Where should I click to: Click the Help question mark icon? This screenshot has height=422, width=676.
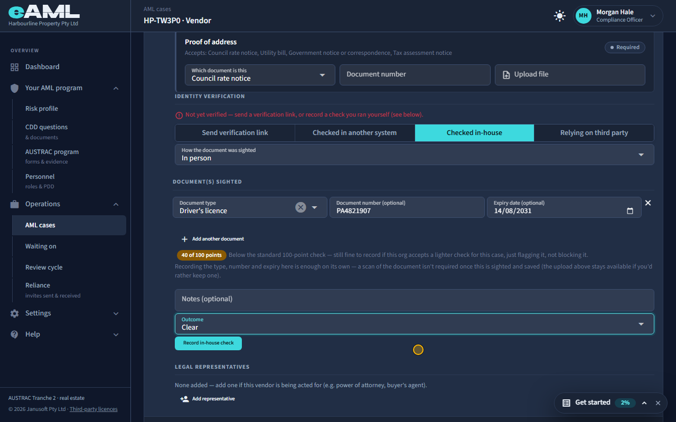pos(15,334)
